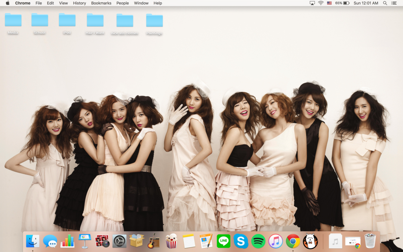Image resolution: width=403 pixels, height=252 pixels.
Task: Open the Apple menu
Action: [7, 3]
